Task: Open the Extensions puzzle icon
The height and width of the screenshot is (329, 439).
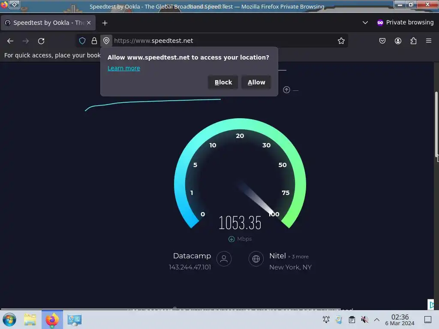Action: coord(413,41)
